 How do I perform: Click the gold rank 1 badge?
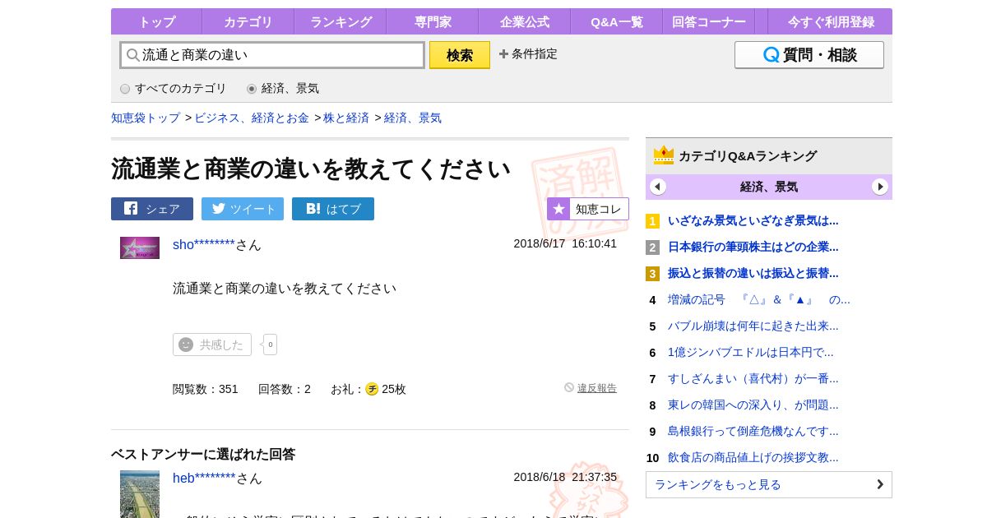click(x=652, y=221)
